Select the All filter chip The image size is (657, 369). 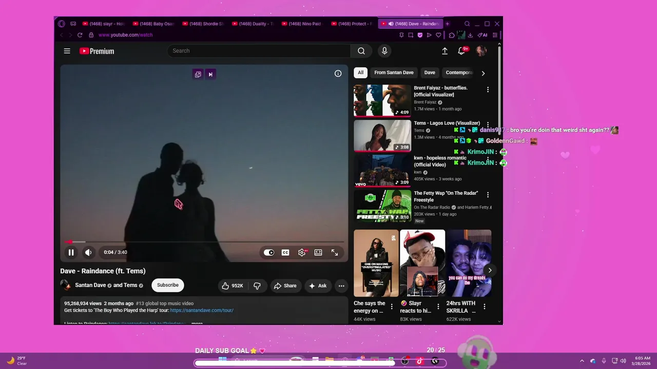(x=360, y=73)
